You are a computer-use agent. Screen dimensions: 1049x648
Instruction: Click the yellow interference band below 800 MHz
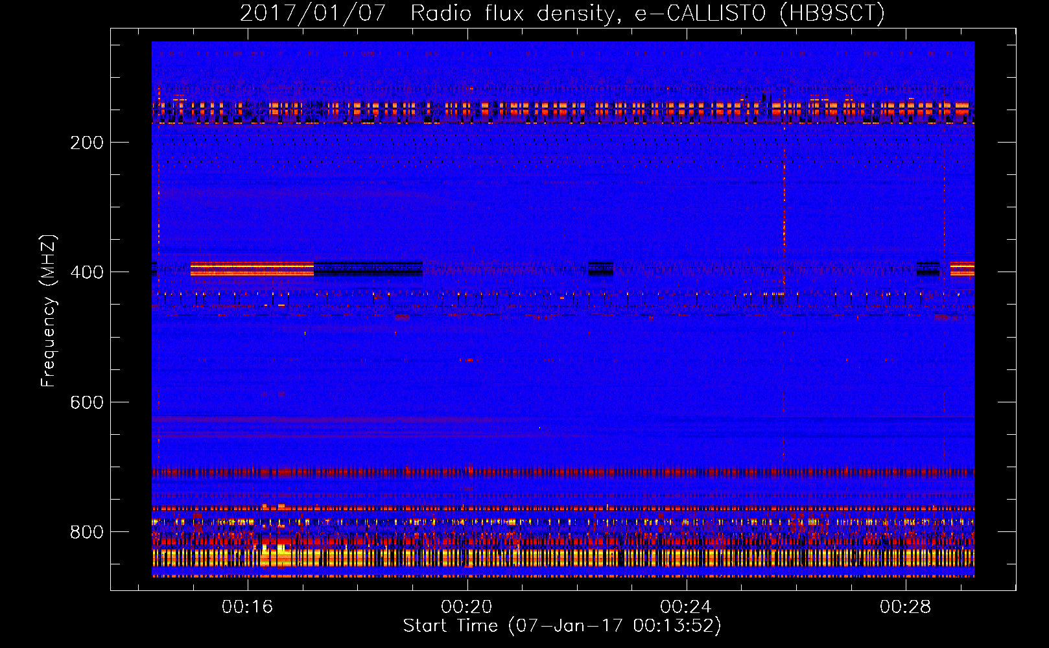coord(563,558)
